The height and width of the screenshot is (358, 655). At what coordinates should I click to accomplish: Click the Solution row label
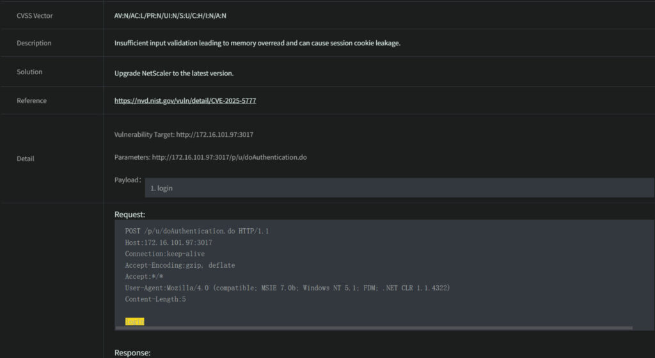point(29,72)
